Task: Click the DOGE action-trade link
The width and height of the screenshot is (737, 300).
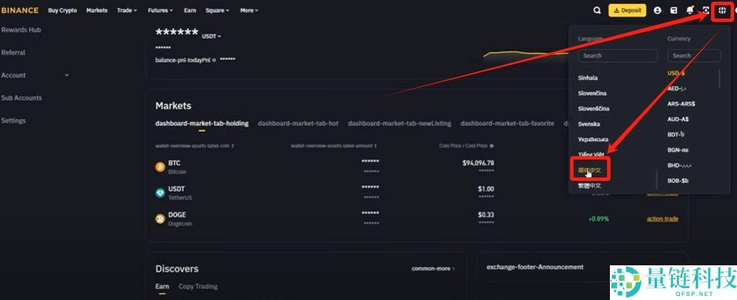Action: point(662,219)
